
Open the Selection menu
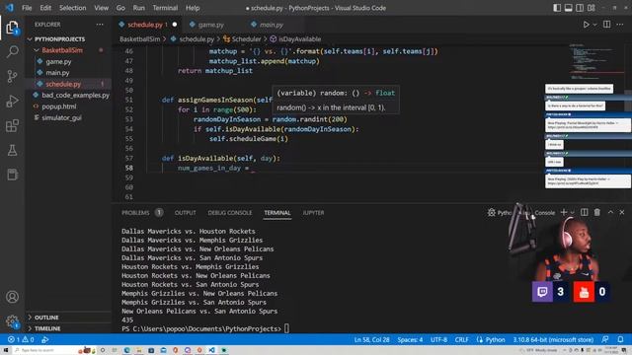(72, 8)
